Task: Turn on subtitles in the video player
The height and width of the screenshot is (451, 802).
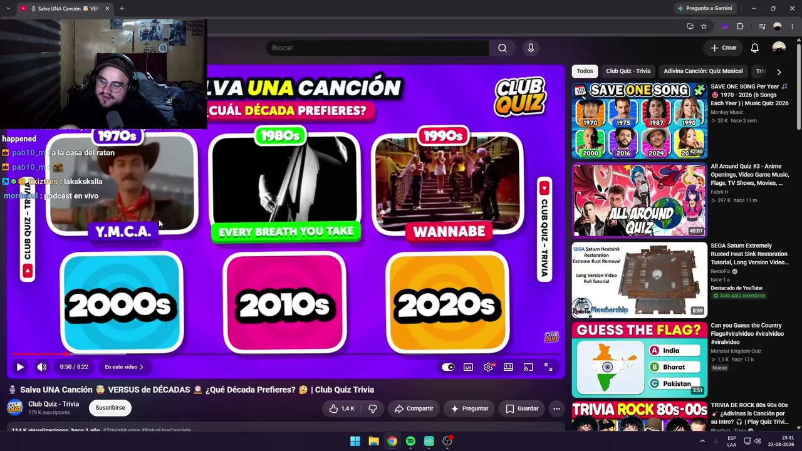Action: click(x=468, y=367)
